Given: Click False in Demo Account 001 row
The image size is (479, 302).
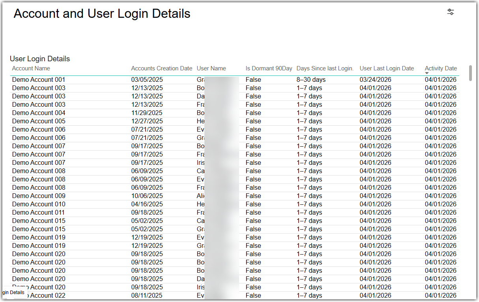Looking at the screenshot, I should tap(253, 79).
